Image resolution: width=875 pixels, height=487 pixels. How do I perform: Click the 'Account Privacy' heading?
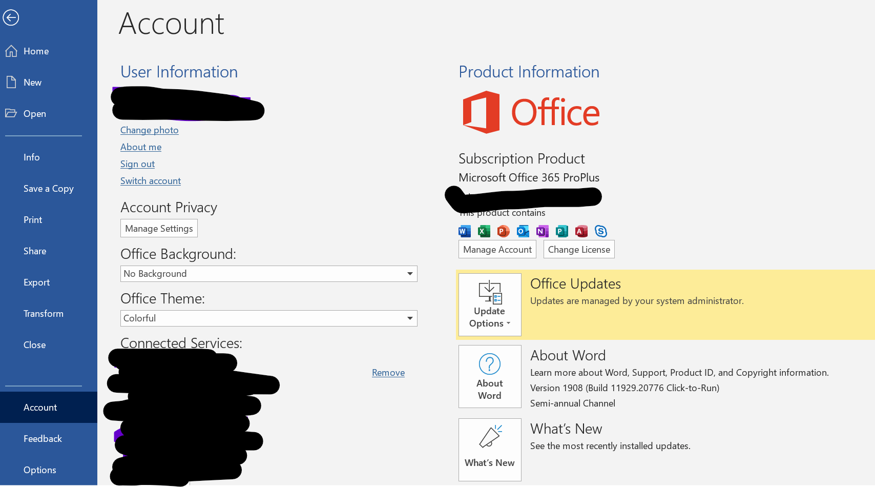[169, 208]
